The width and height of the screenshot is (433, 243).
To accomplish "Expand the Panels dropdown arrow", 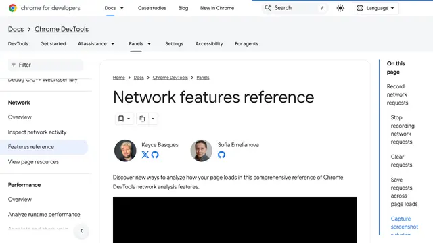I will pos(149,43).
